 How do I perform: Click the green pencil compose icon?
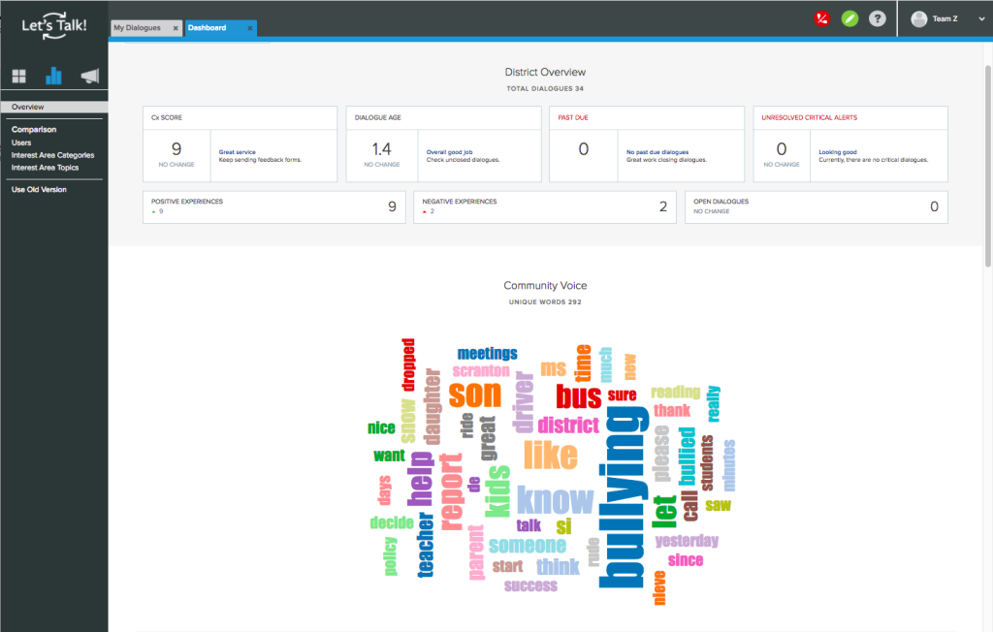click(x=849, y=18)
